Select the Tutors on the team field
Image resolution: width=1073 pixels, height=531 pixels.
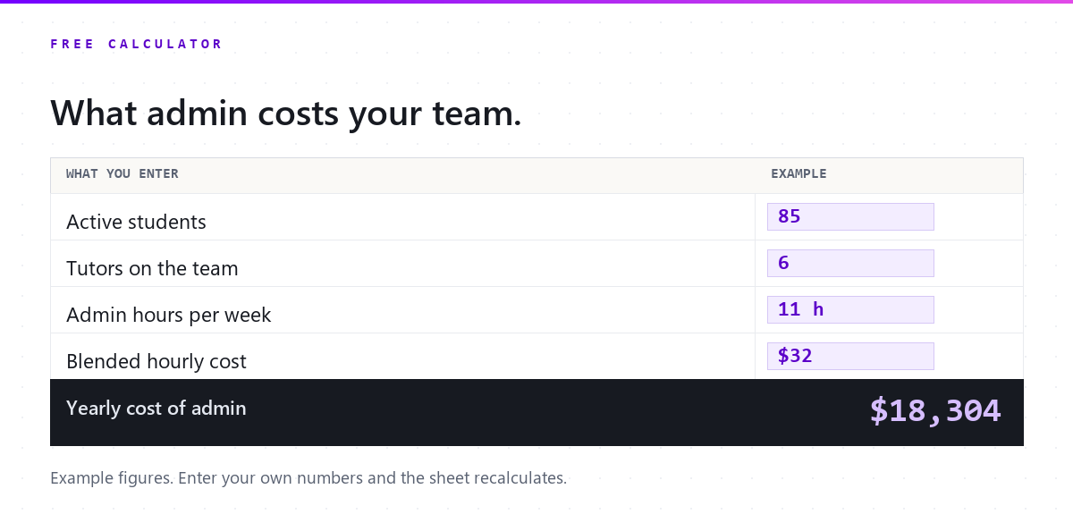click(x=850, y=263)
